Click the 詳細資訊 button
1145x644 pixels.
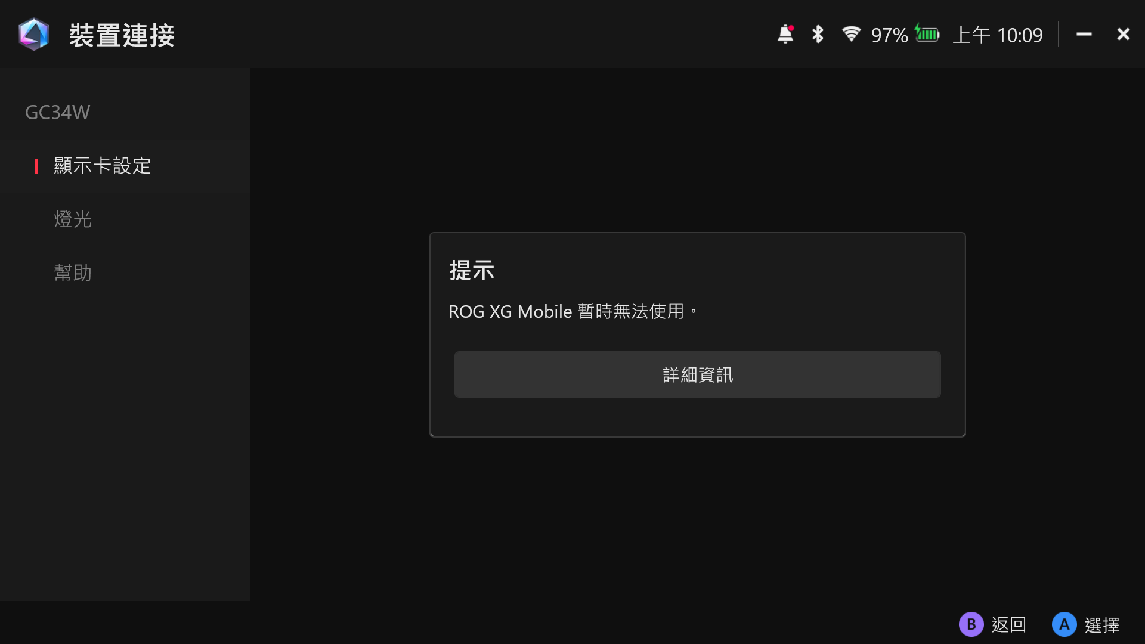point(697,374)
